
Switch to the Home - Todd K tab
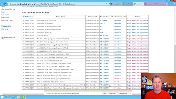[127, 4]
